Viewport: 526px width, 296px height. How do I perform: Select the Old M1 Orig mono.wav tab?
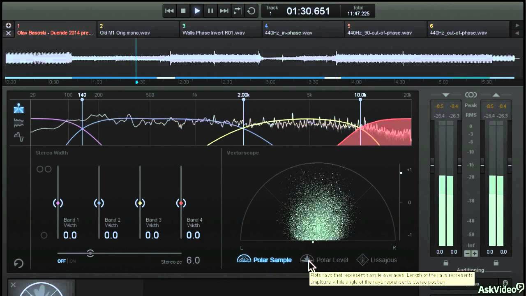click(x=138, y=29)
